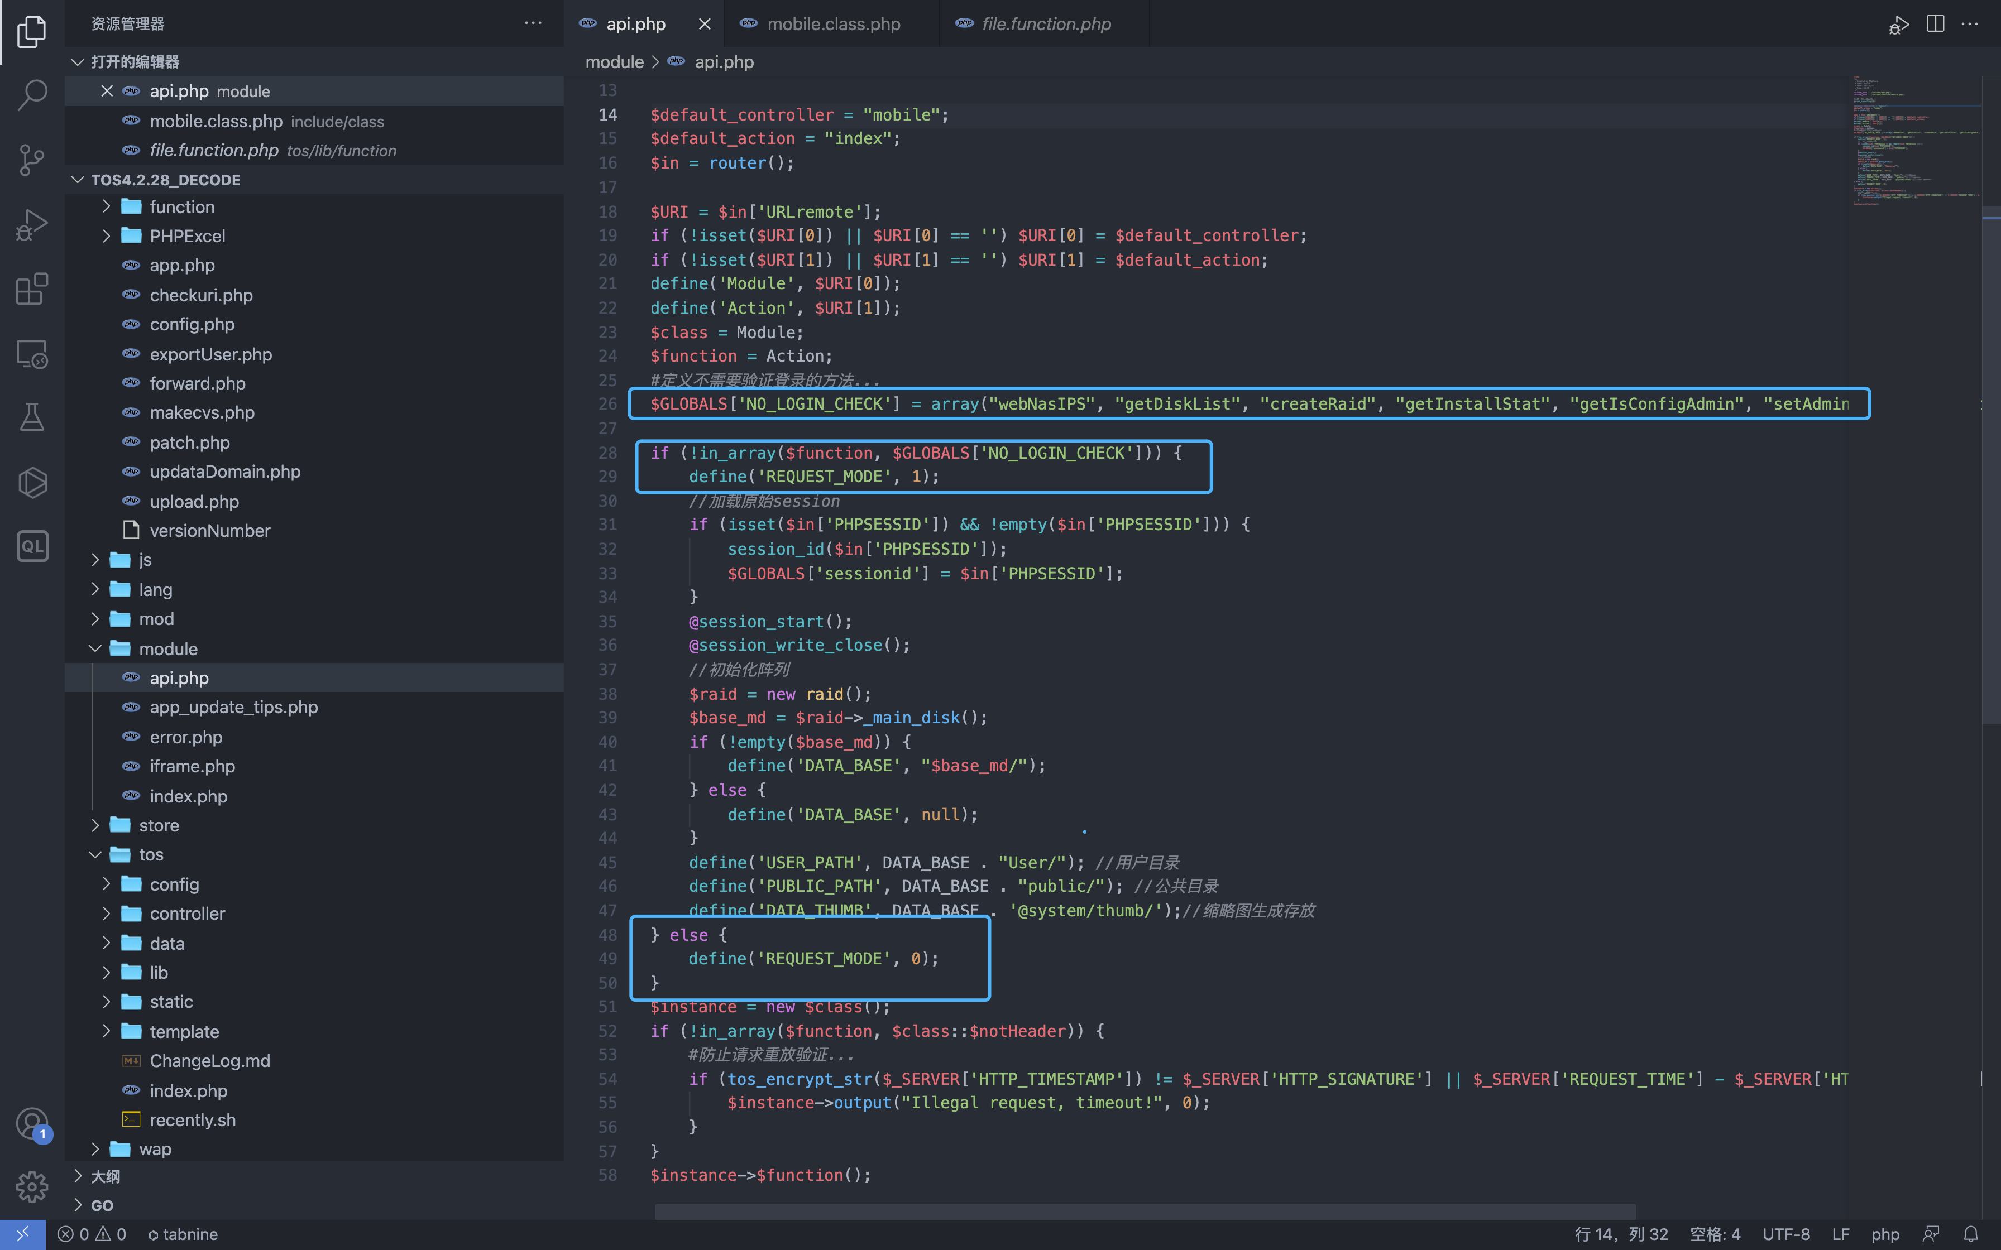2001x1250 pixels.
Task: Click the split editor icon
Action: (x=1935, y=24)
